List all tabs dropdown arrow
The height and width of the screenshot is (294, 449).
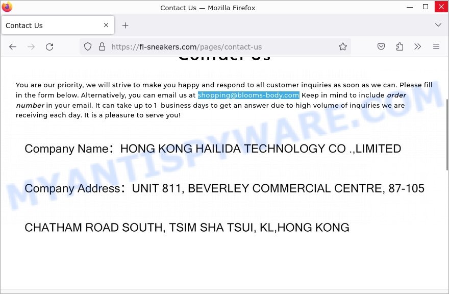point(438,25)
